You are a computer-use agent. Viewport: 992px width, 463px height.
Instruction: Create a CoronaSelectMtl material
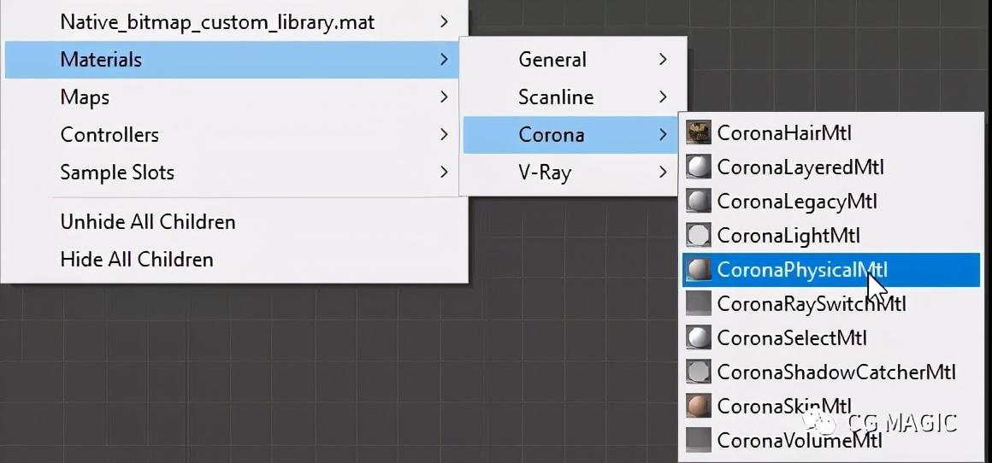(830, 338)
